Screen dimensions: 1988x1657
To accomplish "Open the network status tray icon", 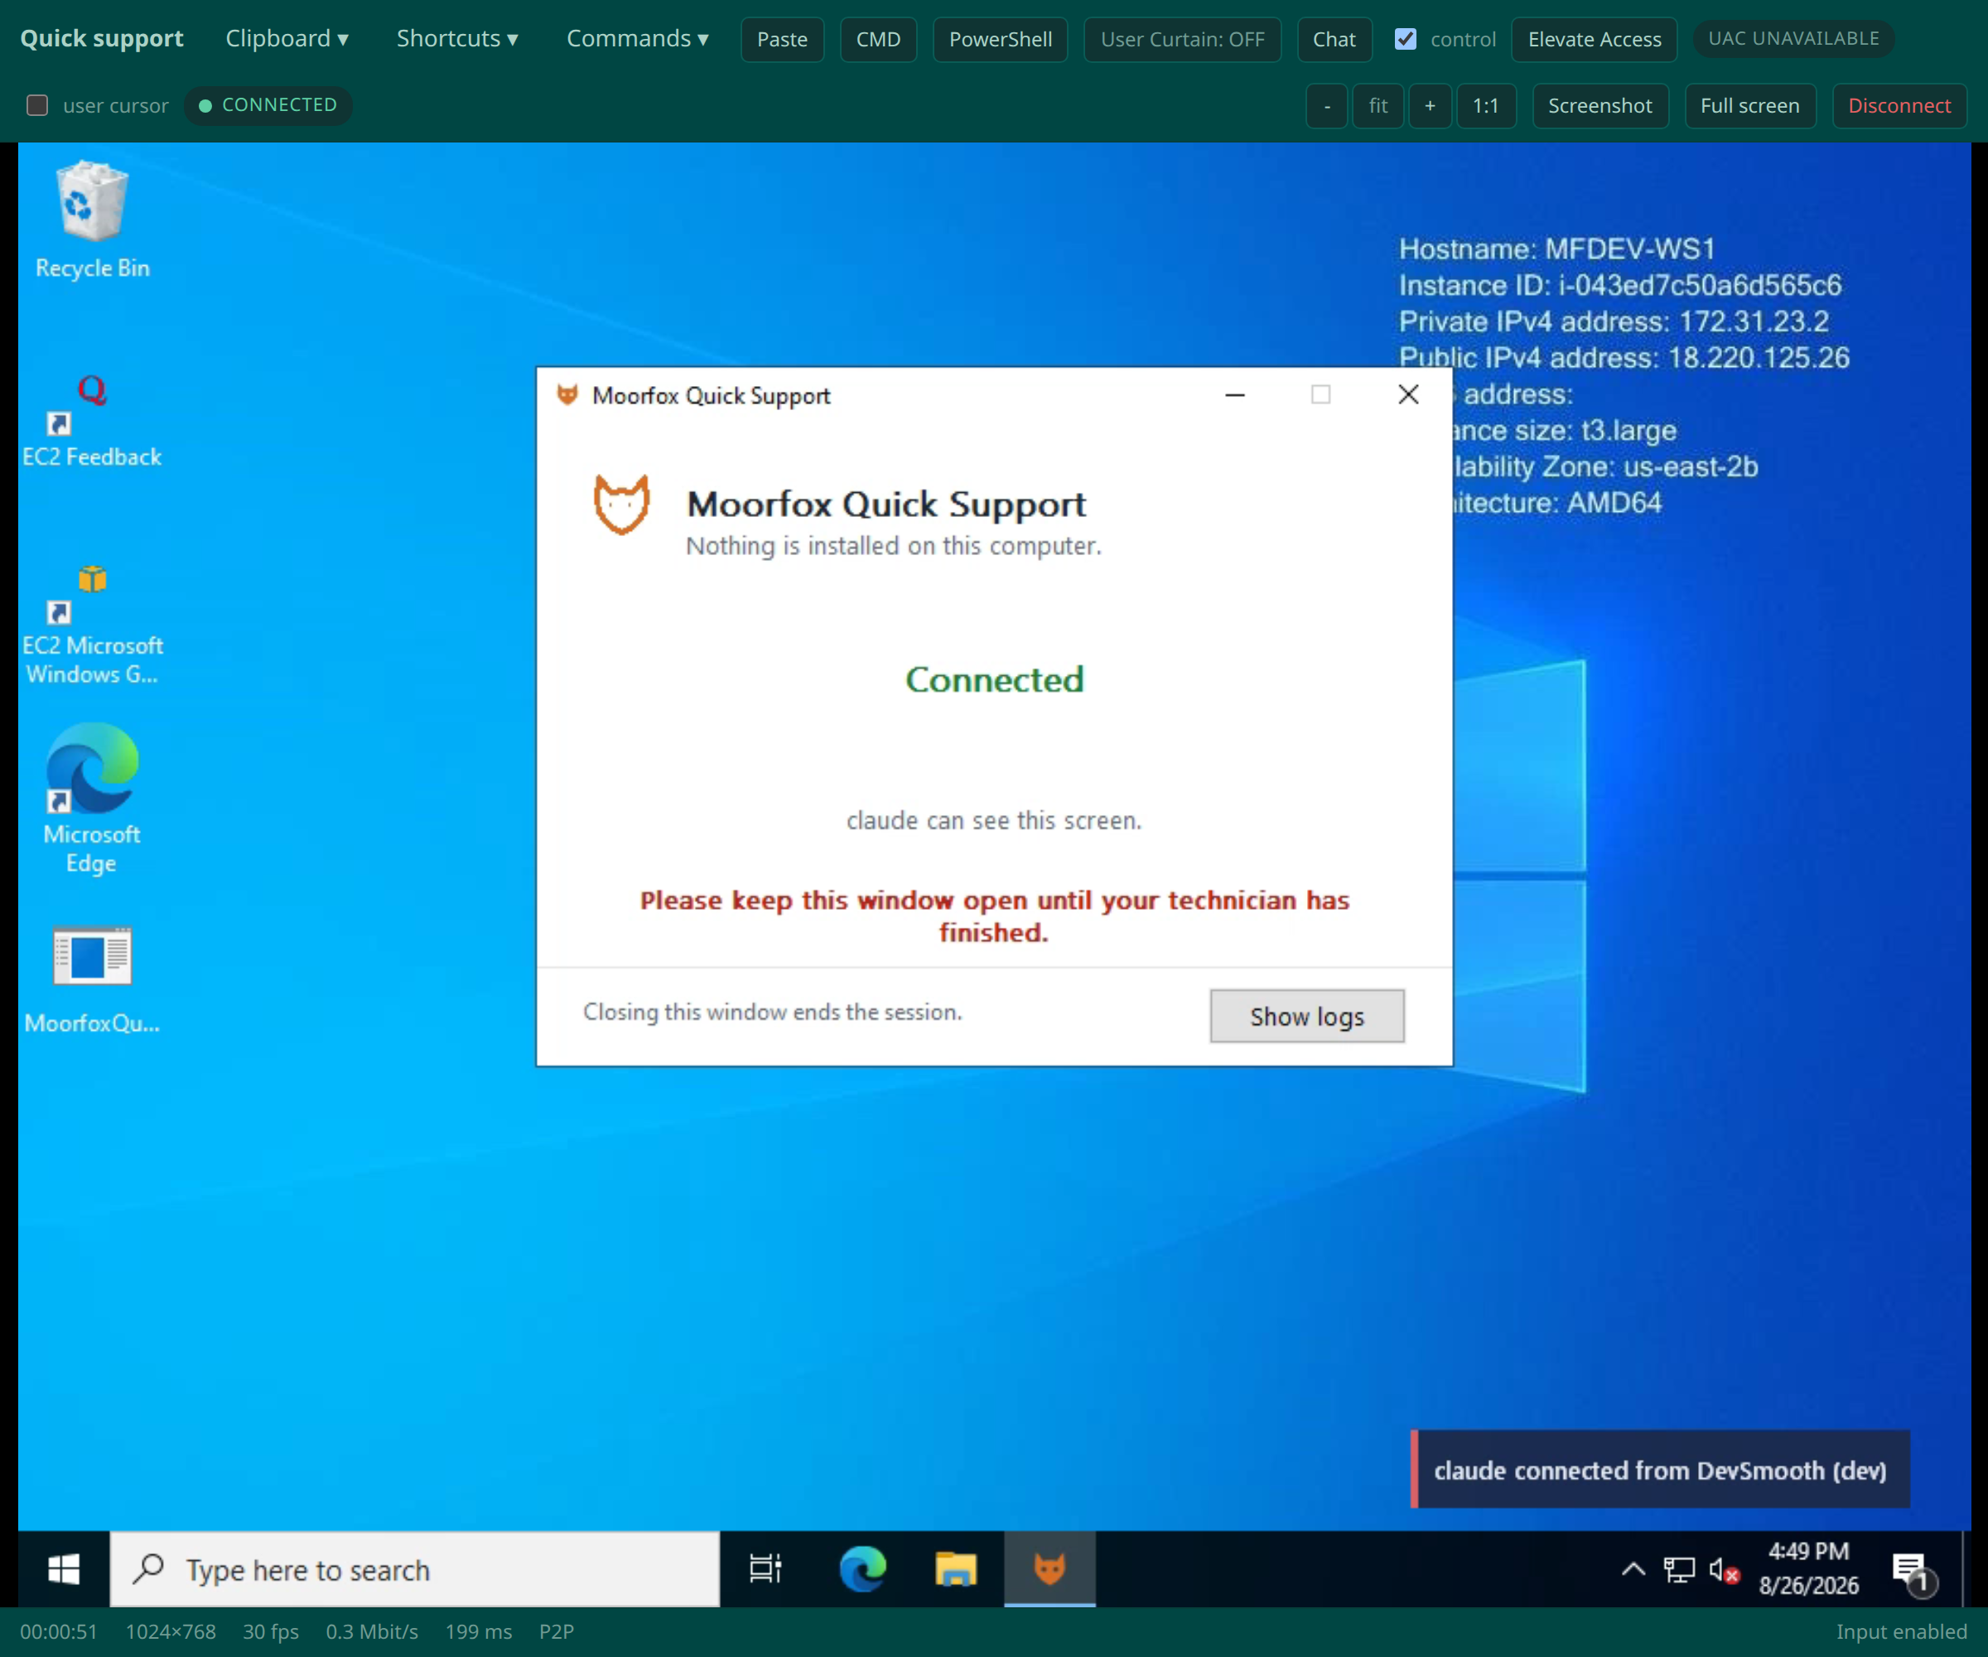I will click(1678, 1570).
